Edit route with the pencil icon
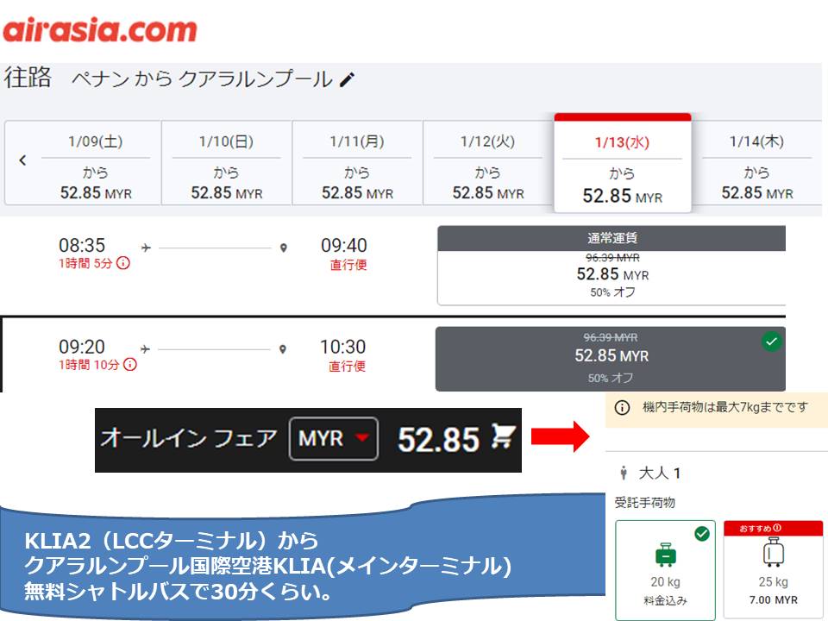 (x=347, y=79)
